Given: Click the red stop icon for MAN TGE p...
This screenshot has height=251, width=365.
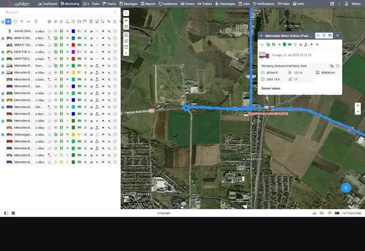Looking at the screenshot, I should point(56,59).
